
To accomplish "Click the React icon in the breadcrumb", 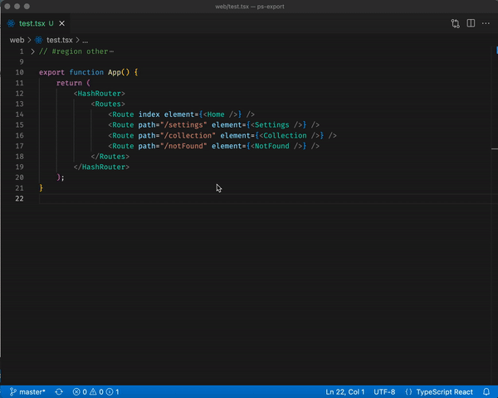I will pos(38,41).
